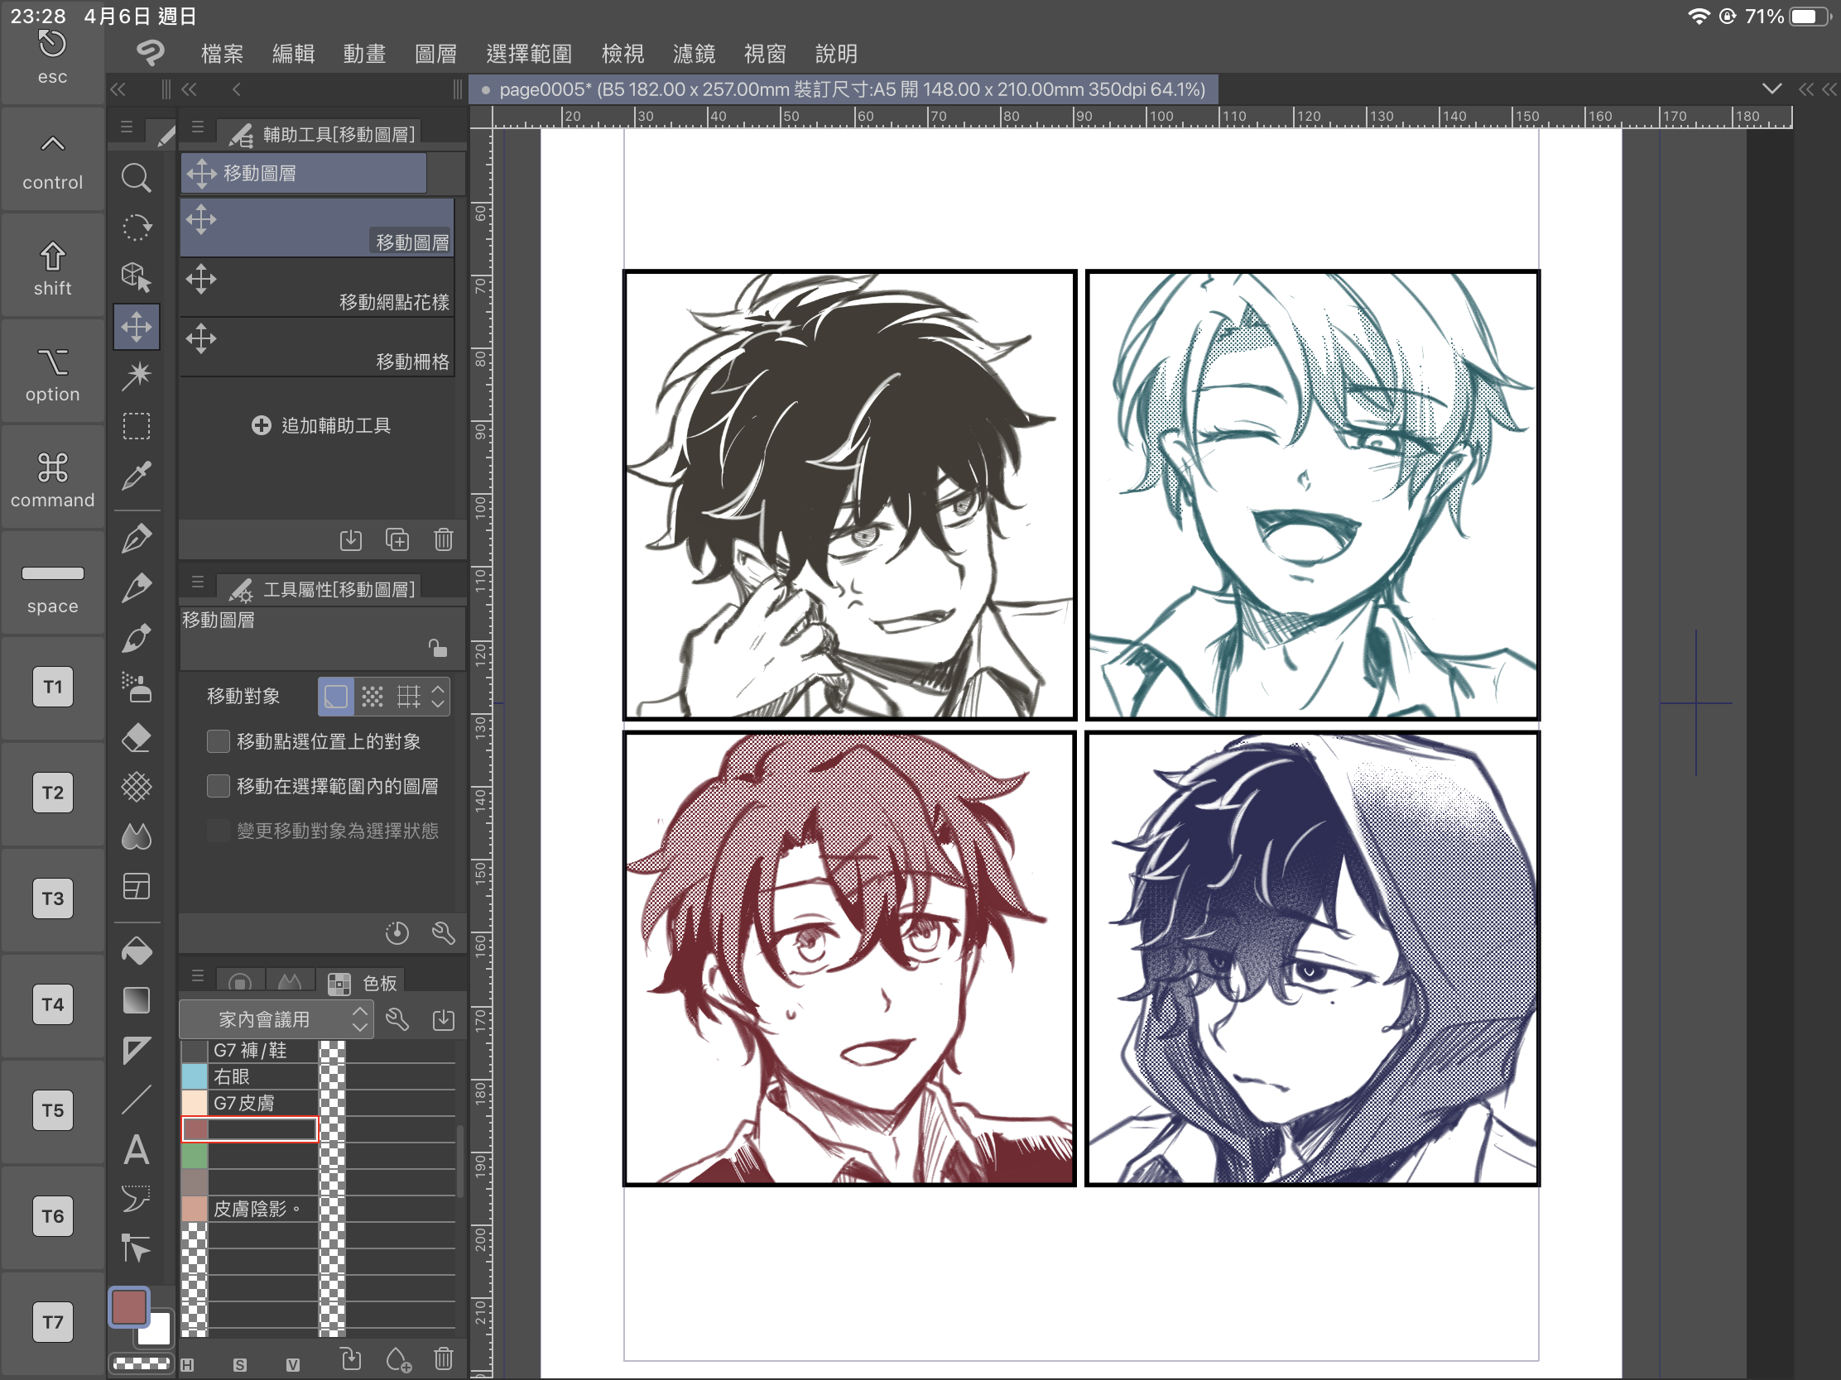The height and width of the screenshot is (1380, 1841).
Task: Select the Fill bucket tool
Action: tap(136, 951)
